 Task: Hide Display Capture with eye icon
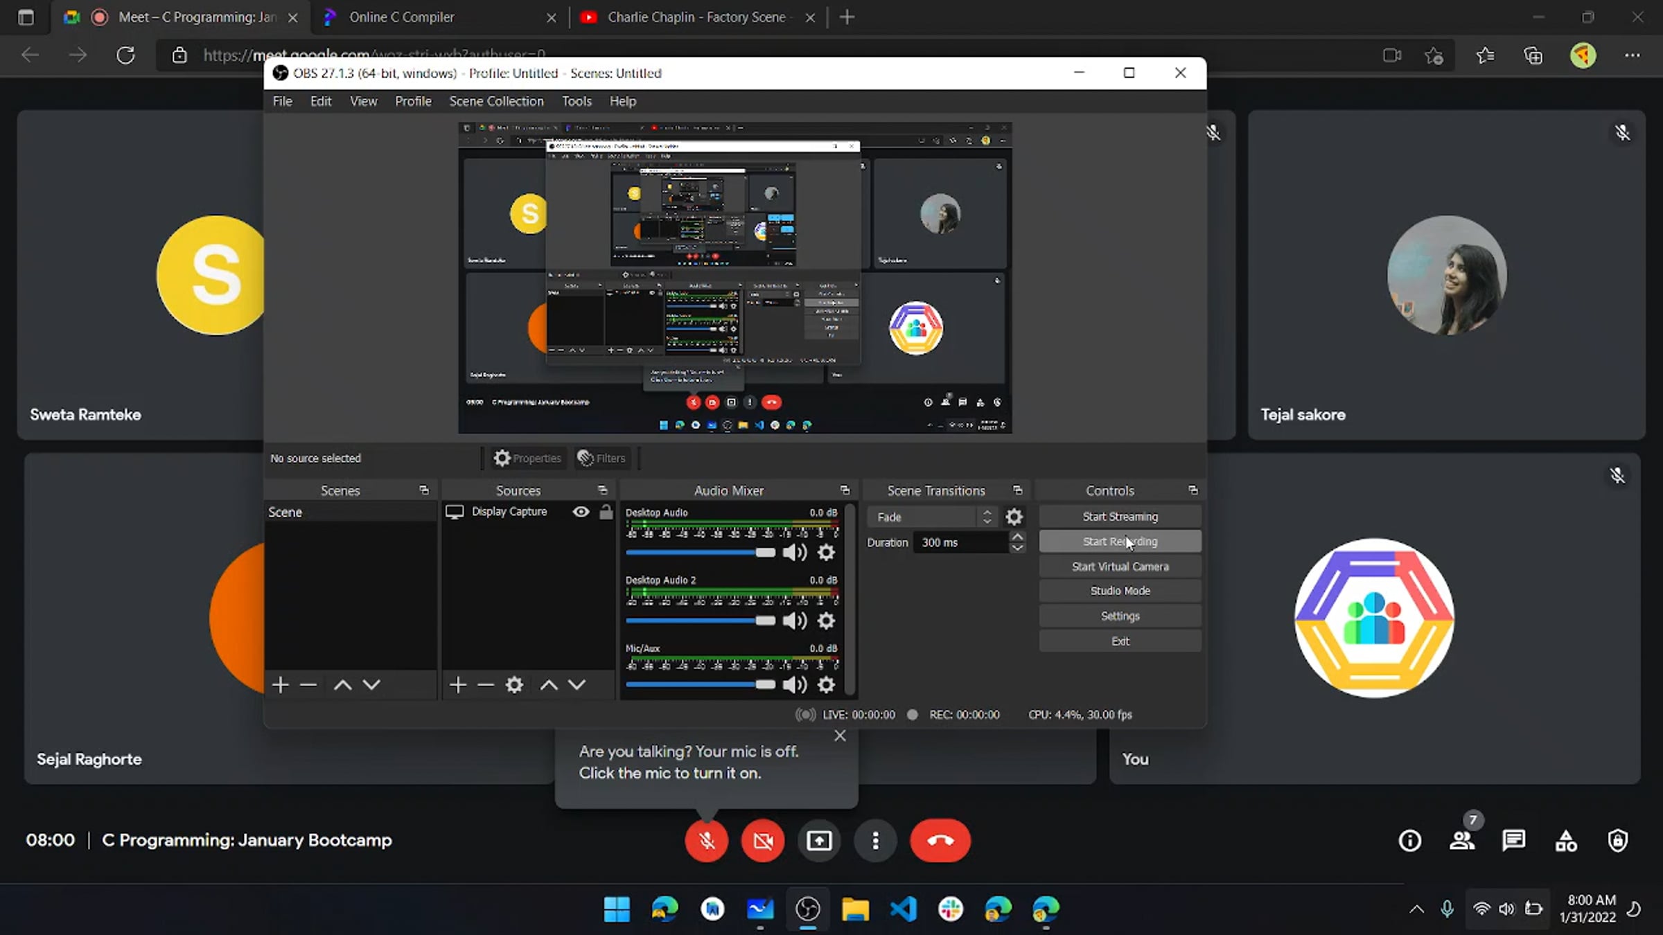[x=581, y=511]
